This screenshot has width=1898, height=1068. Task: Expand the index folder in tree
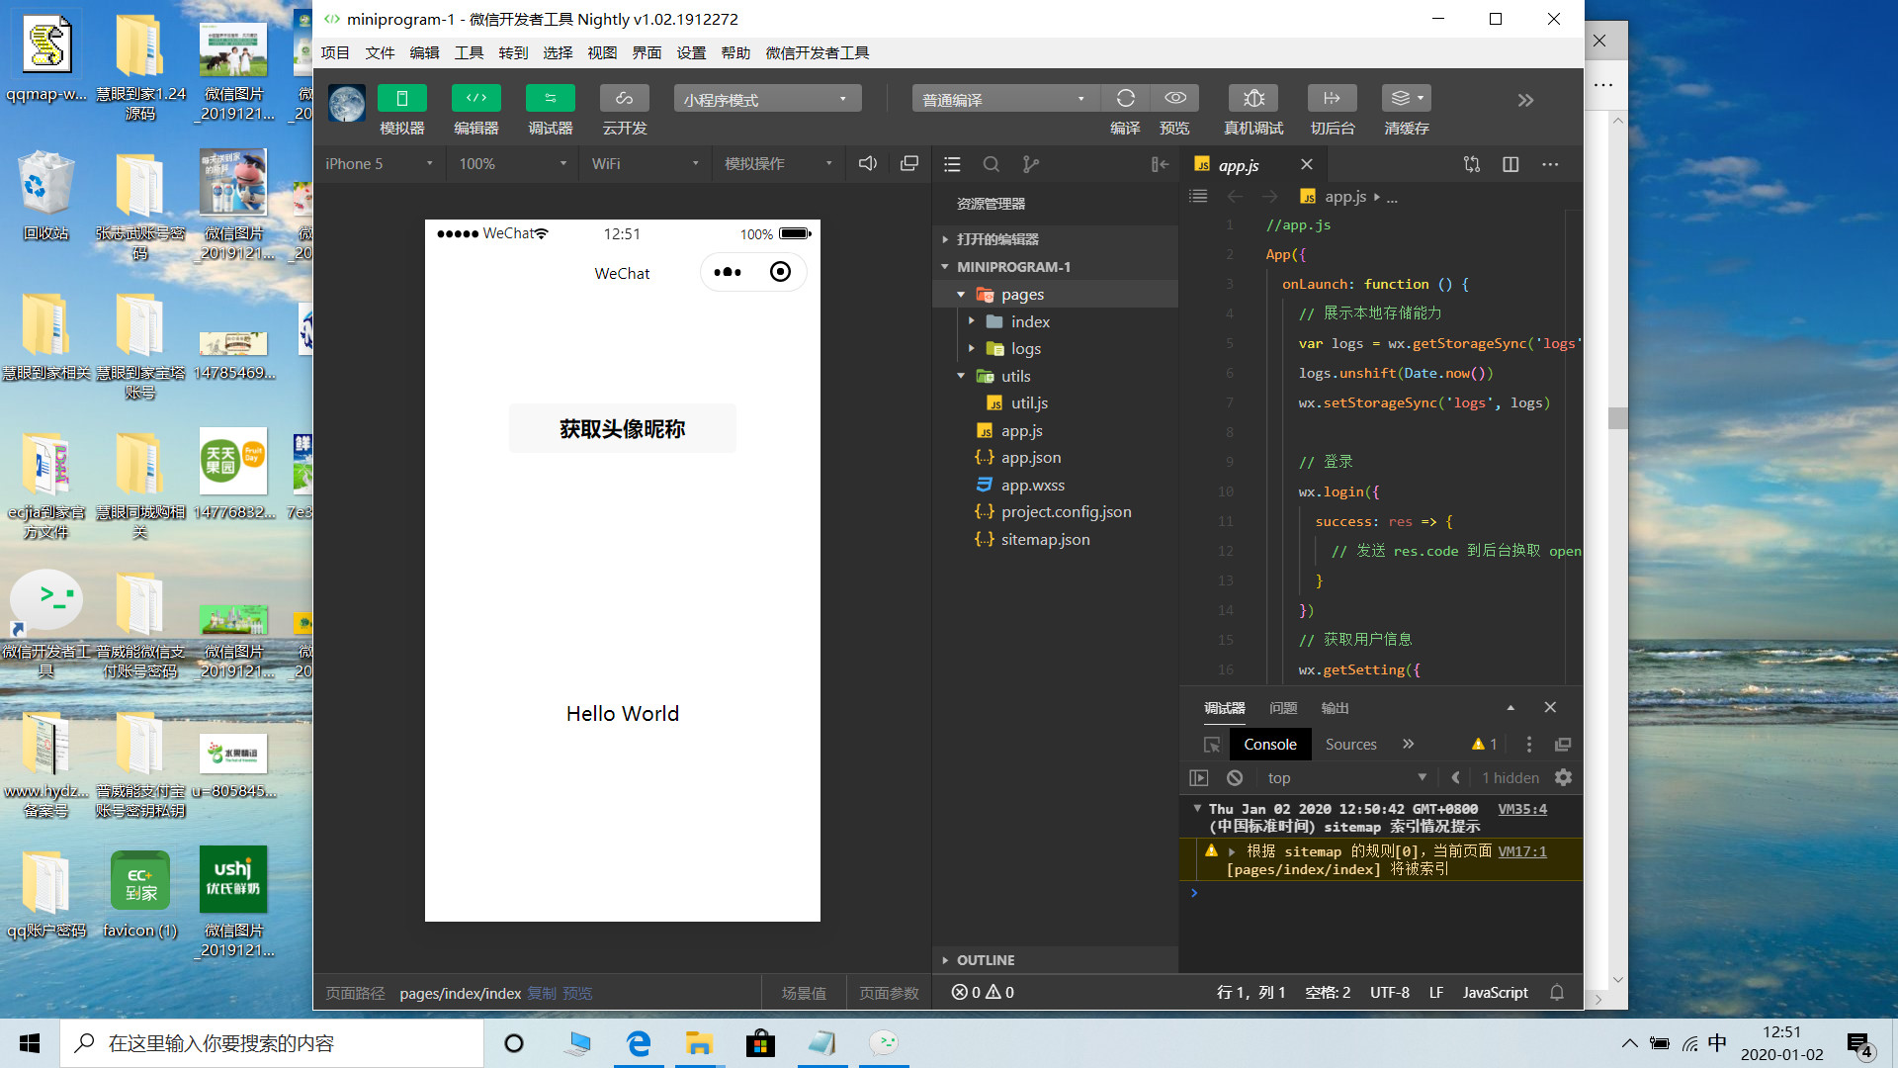point(1029,321)
